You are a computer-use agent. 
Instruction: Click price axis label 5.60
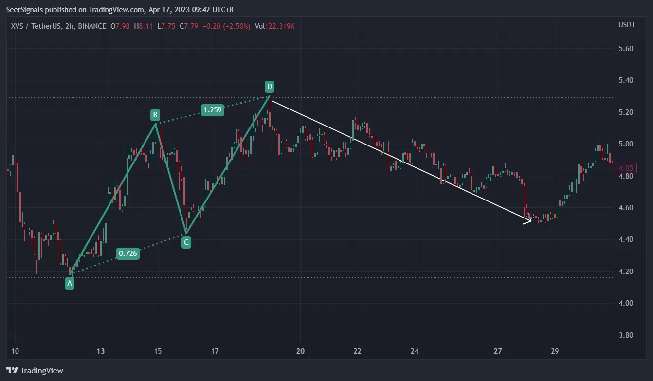coord(626,49)
